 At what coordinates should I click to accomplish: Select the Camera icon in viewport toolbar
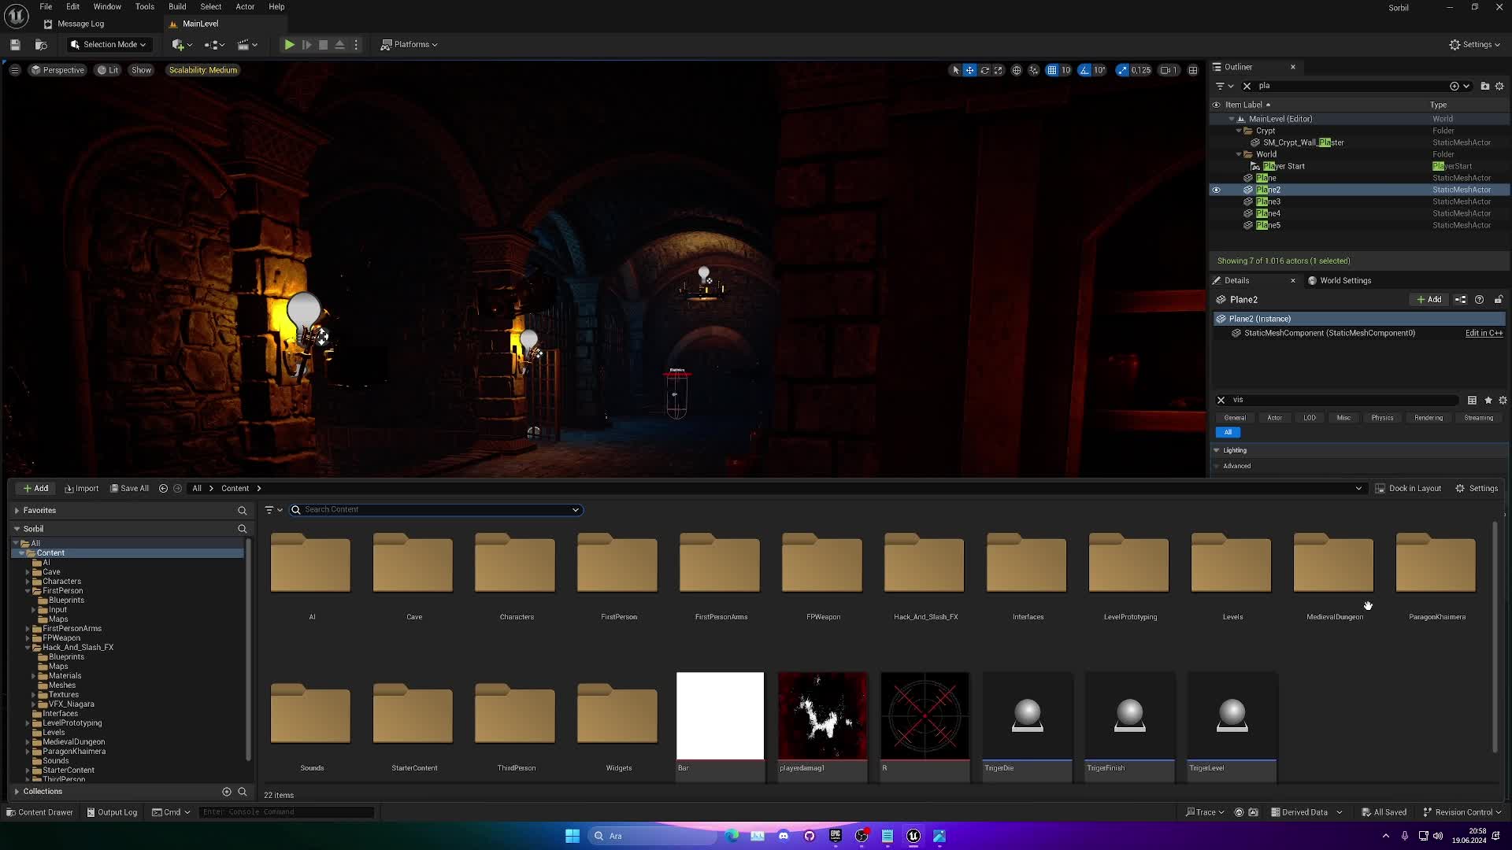pos(1165,69)
